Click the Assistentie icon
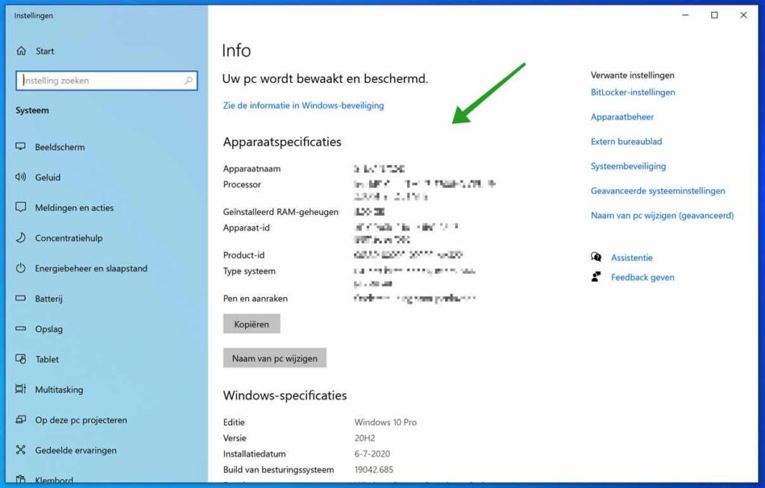 pyautogui.click(x=596, y=257)
